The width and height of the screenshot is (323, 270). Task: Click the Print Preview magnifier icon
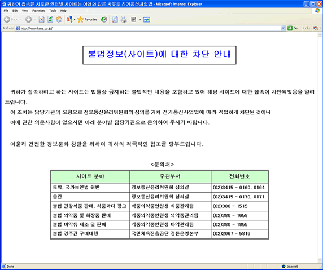[x=115, y=19]
